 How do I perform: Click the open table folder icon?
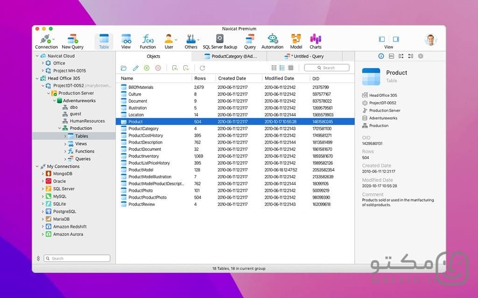123,68
